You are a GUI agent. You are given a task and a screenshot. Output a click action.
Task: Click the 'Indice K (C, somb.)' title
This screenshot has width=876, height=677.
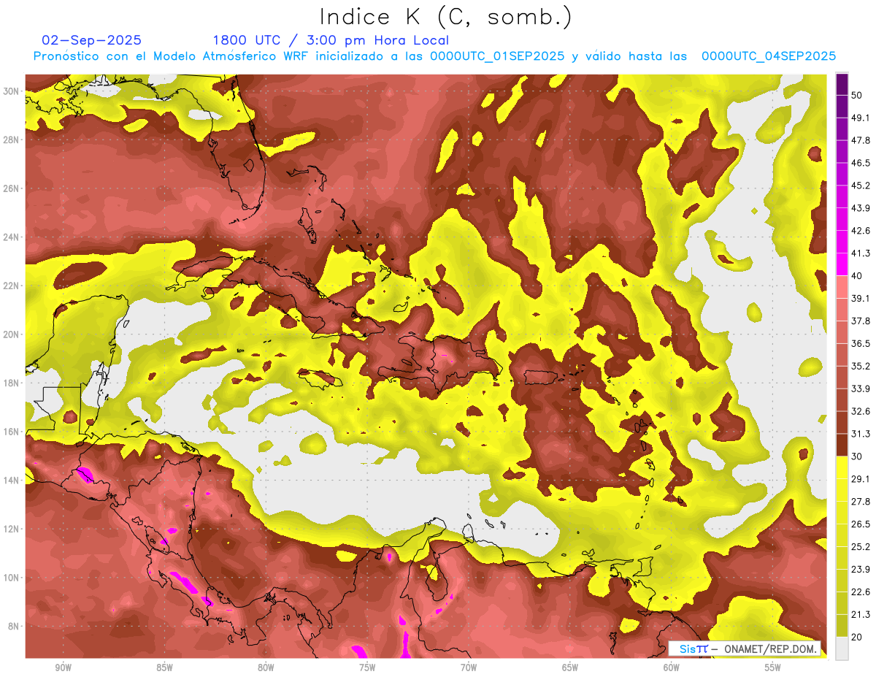tap(446, 18)
